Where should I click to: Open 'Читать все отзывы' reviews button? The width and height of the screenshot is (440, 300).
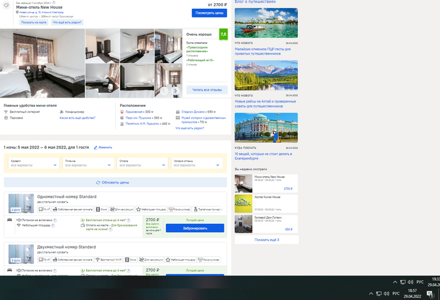click(207, 90)
